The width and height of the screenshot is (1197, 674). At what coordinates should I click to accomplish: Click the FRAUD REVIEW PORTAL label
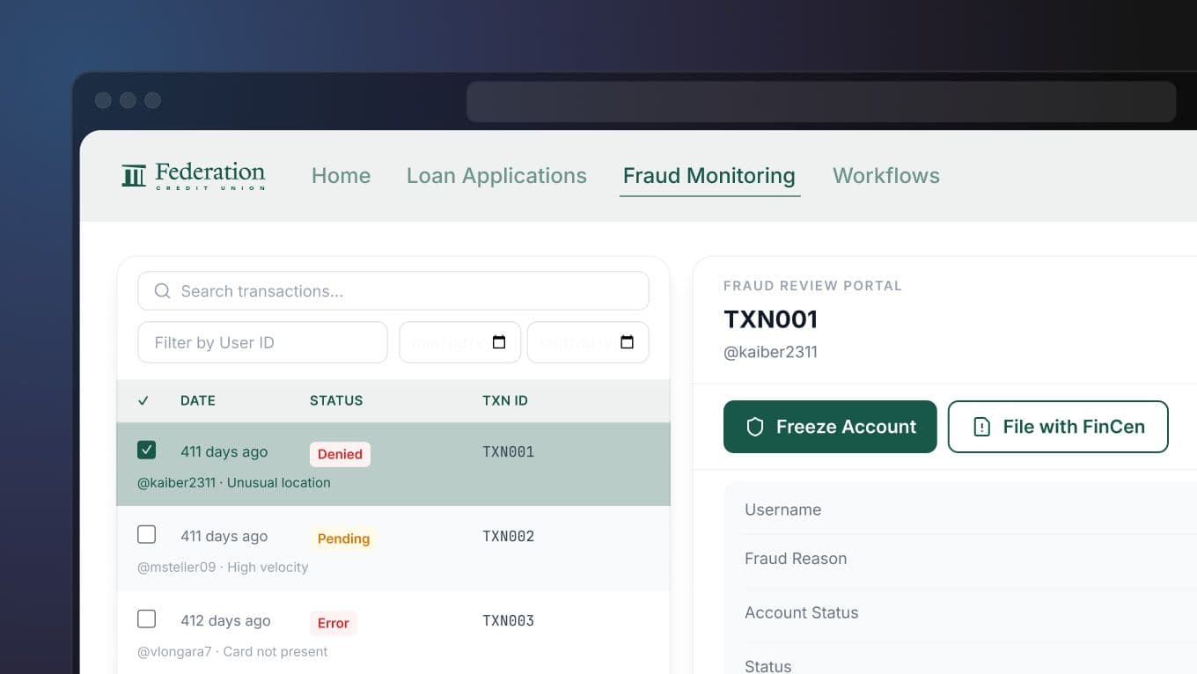pos(812,286)
